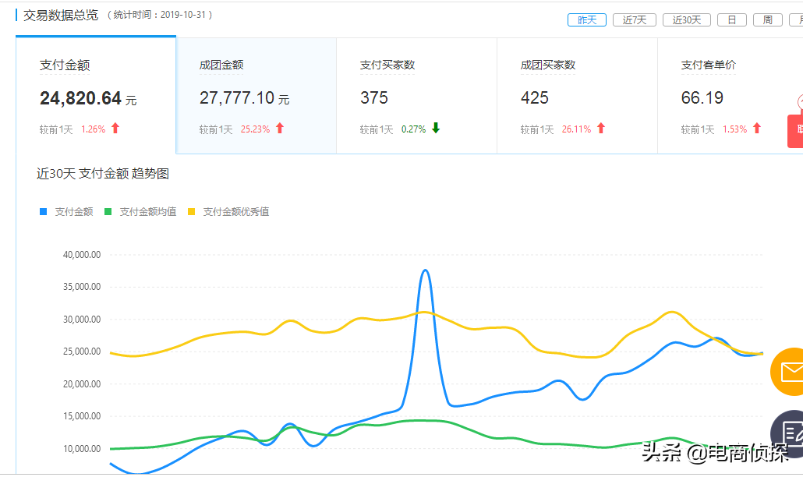803x477 pixels.
Task: Open the 成团买家数 metric card
Action: coord(577,96)
